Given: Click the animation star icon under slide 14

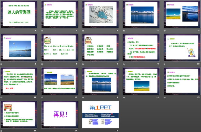Looking at the screenshot, I should click(124, 97).
